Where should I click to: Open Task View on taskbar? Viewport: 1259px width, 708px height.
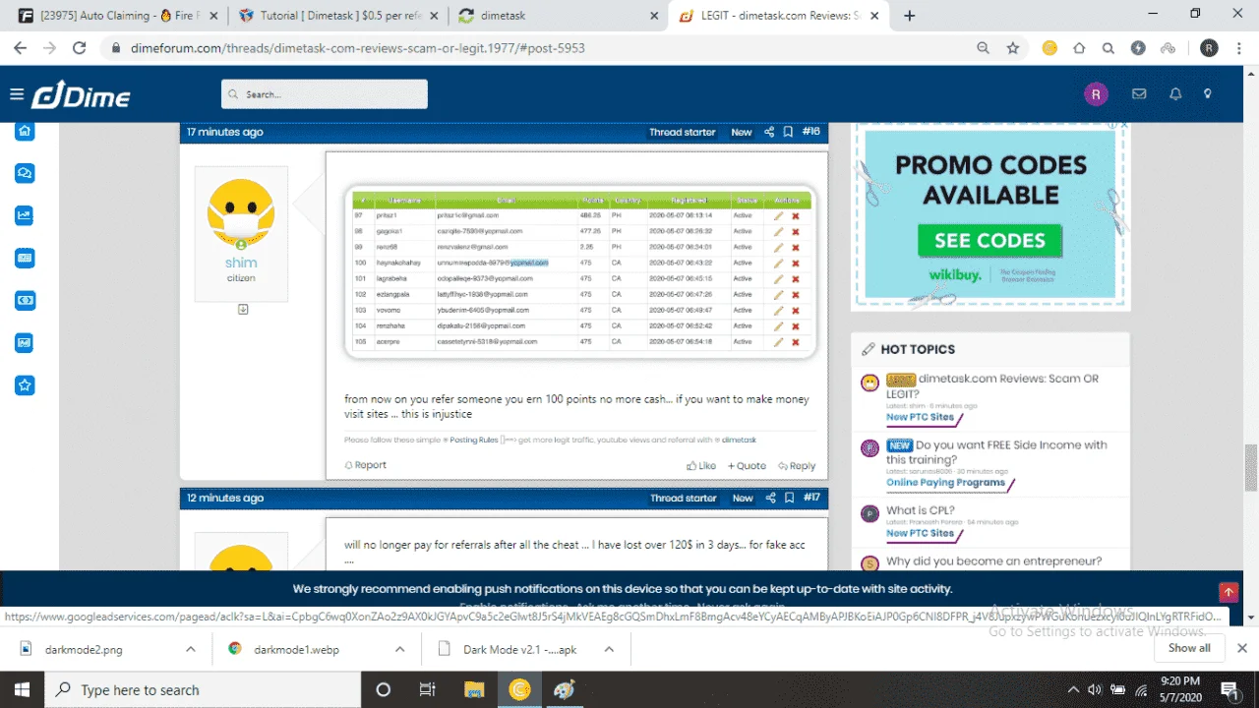[x=428, y=689]
